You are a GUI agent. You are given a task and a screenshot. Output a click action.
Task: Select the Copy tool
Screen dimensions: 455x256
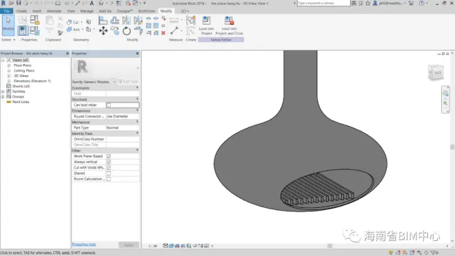[x=114, y=31]
